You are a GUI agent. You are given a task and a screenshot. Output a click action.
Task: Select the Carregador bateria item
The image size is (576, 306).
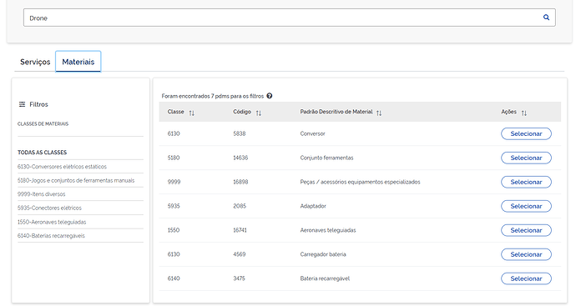tap(526, 254)
